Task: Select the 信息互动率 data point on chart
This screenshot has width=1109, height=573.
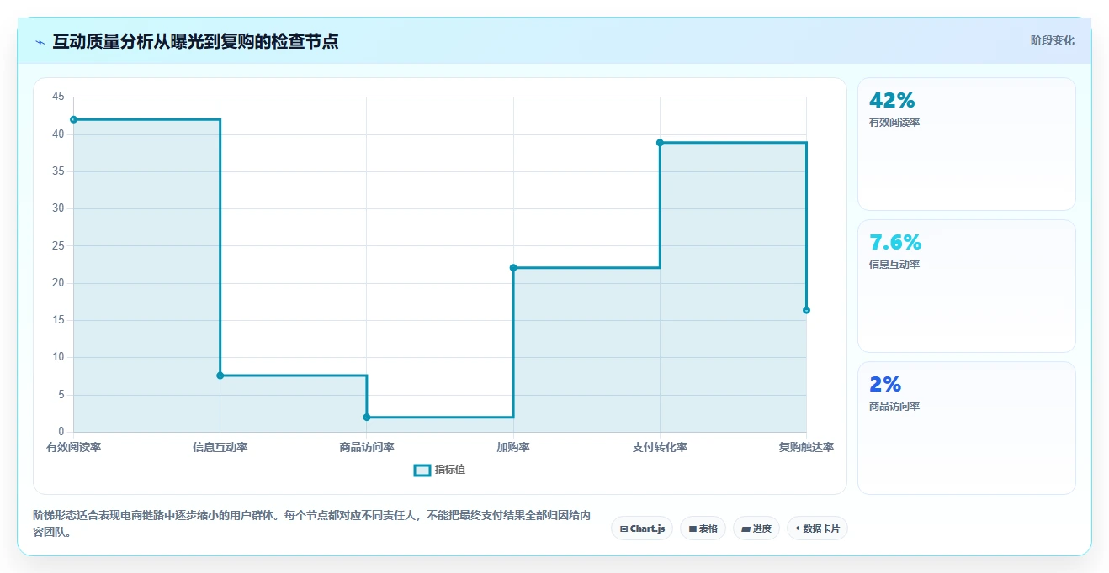Action: click(220, 376)
